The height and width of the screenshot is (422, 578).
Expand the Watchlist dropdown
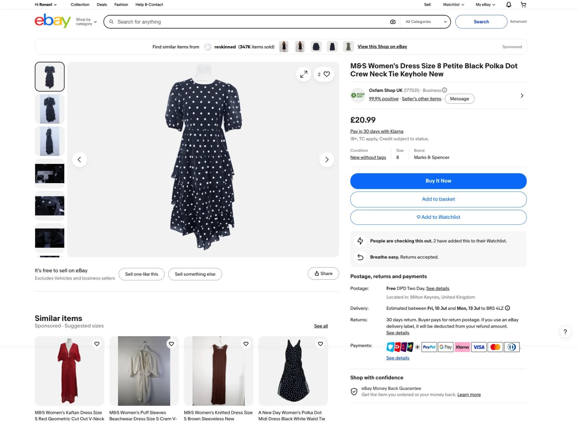(x=453, y=4)
